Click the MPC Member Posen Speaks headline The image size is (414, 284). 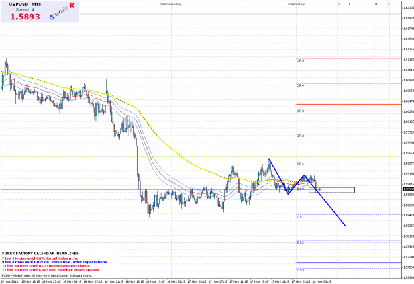pyautogui.click(x=50, y=270)
